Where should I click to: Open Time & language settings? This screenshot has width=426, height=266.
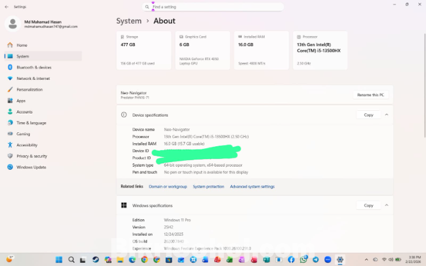31,123
